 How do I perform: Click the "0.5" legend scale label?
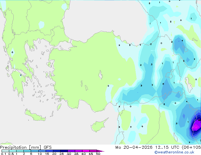pos(11,154)
